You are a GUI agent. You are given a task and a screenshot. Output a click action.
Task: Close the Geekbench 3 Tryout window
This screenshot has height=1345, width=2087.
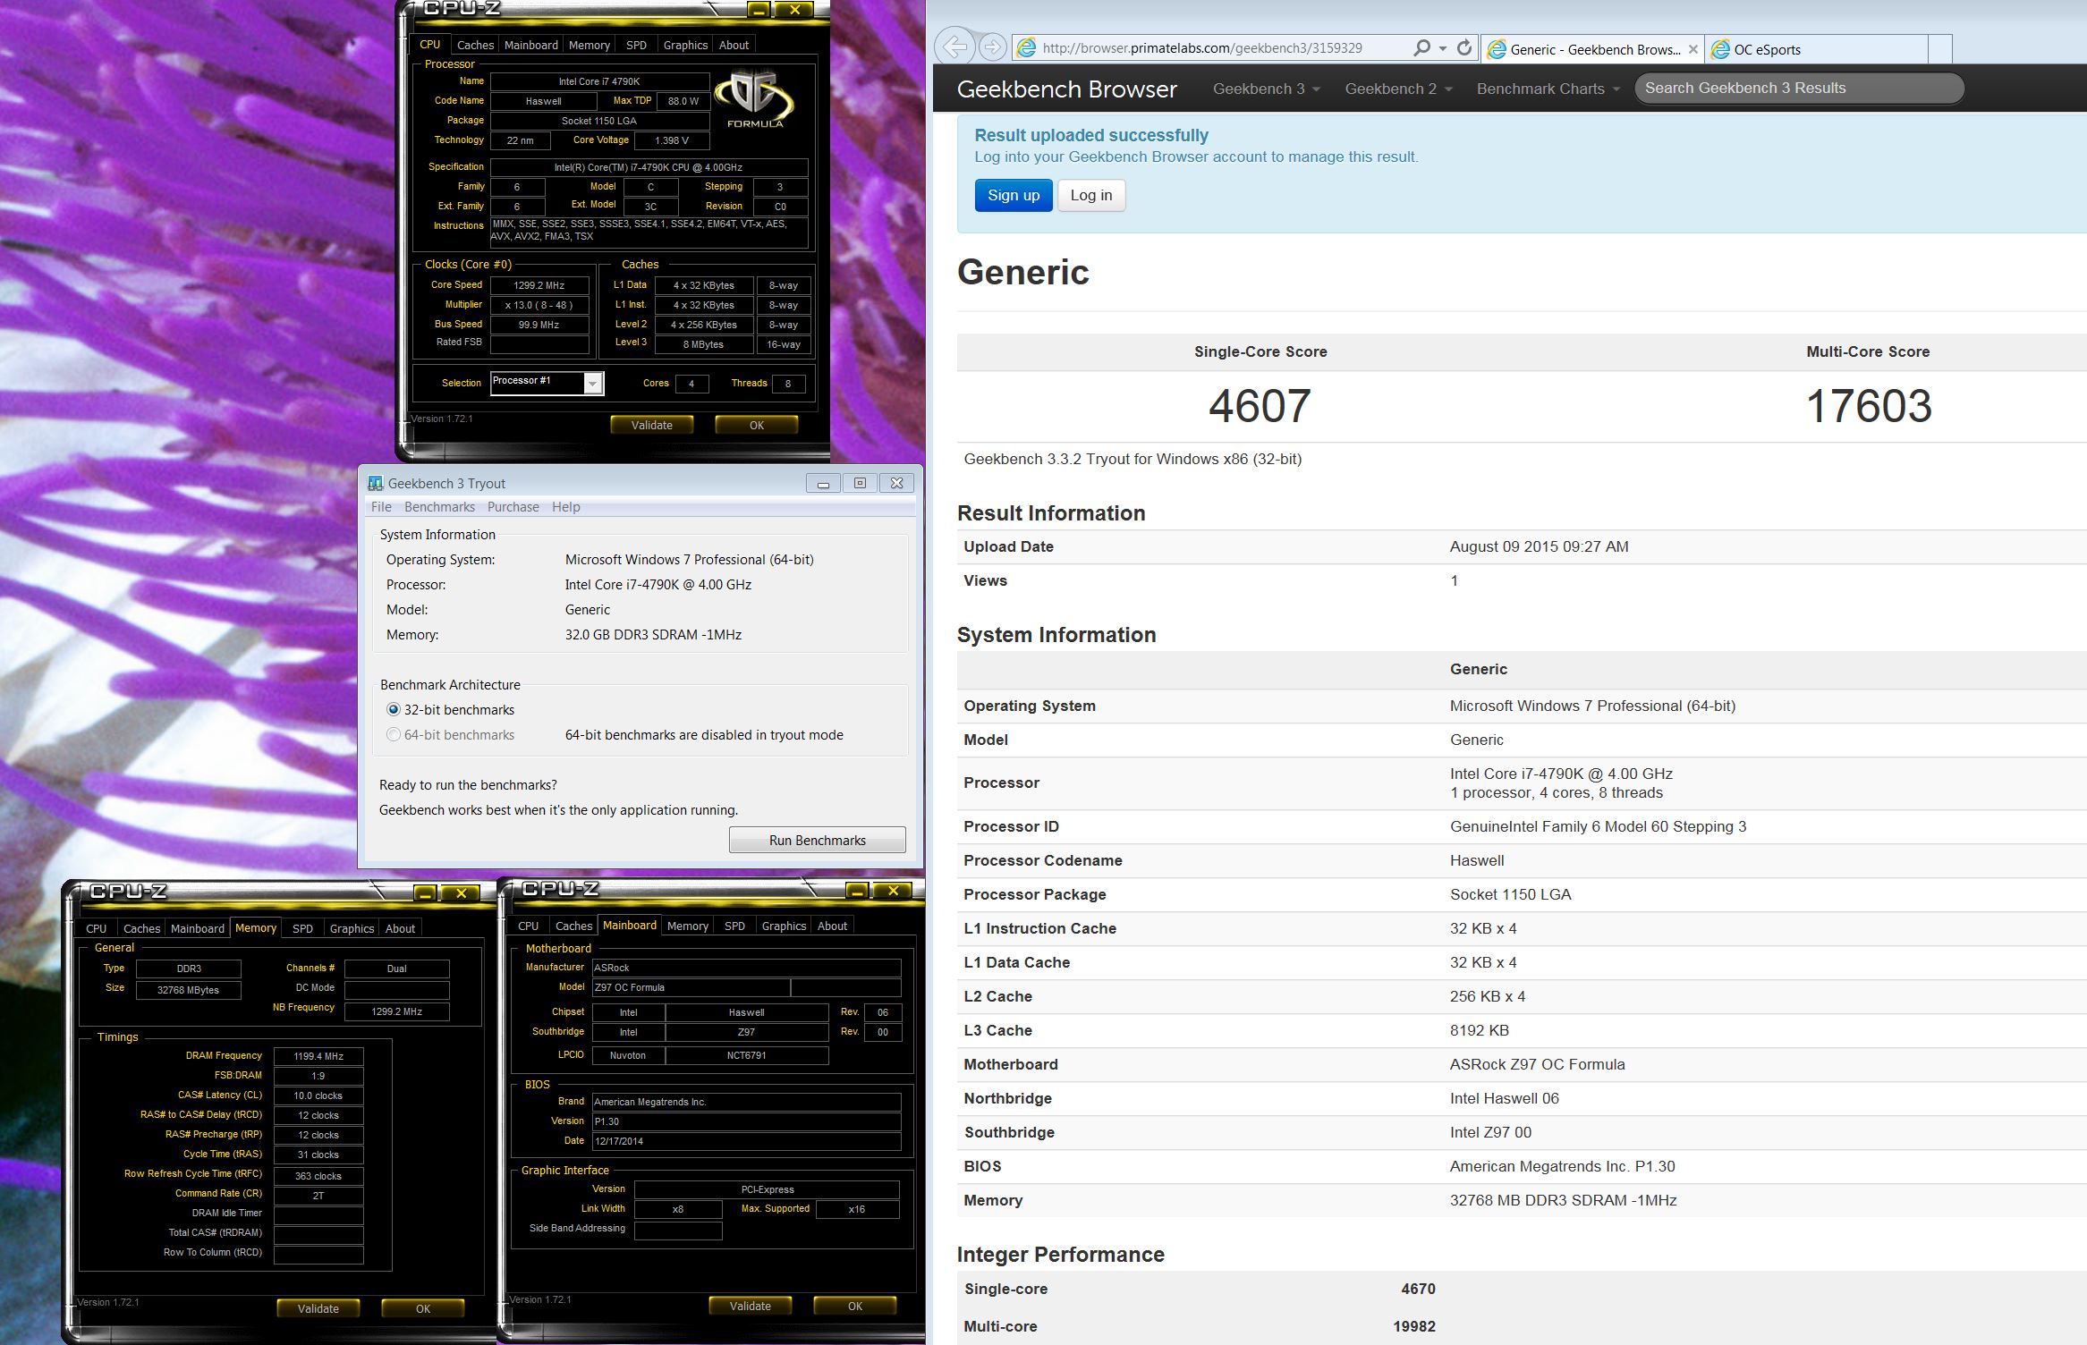[896, 483]
